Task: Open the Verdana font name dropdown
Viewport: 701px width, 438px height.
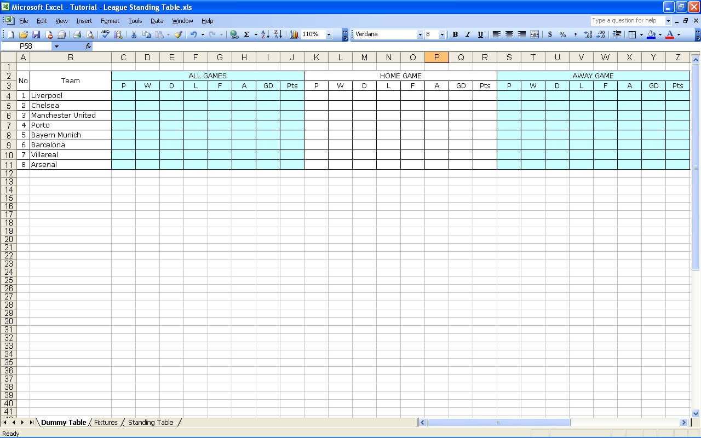Action: pos(420,34)
